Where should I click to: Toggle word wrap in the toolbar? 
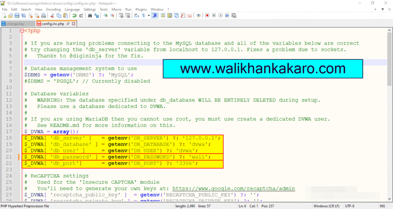[x=137, y=15]
